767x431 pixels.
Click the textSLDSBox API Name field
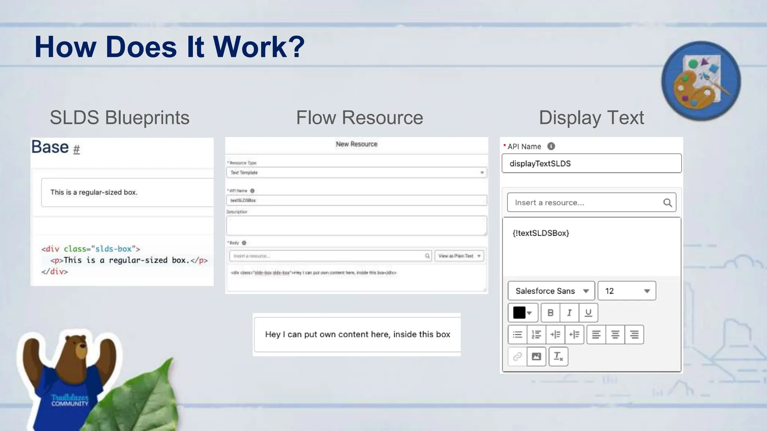coord(357,200)
